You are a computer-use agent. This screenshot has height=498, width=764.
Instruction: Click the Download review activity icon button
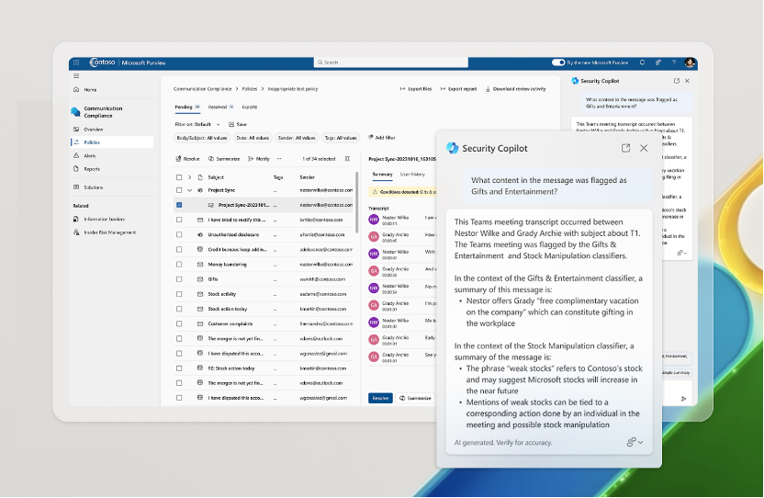487,89
